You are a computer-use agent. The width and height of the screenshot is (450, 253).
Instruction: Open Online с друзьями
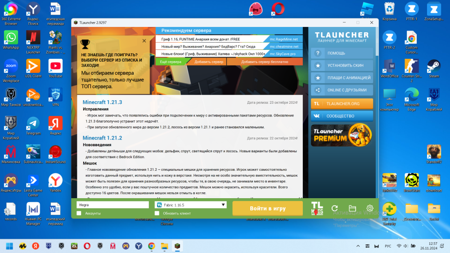pos(342,90)
